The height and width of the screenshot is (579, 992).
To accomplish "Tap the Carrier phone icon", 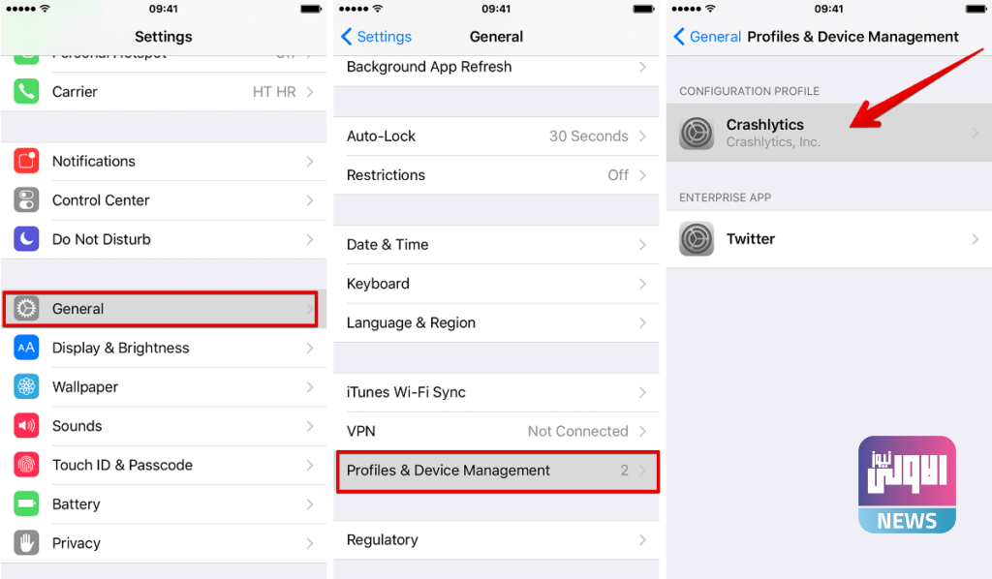I will pyautogui.click(x=26, y=92).
